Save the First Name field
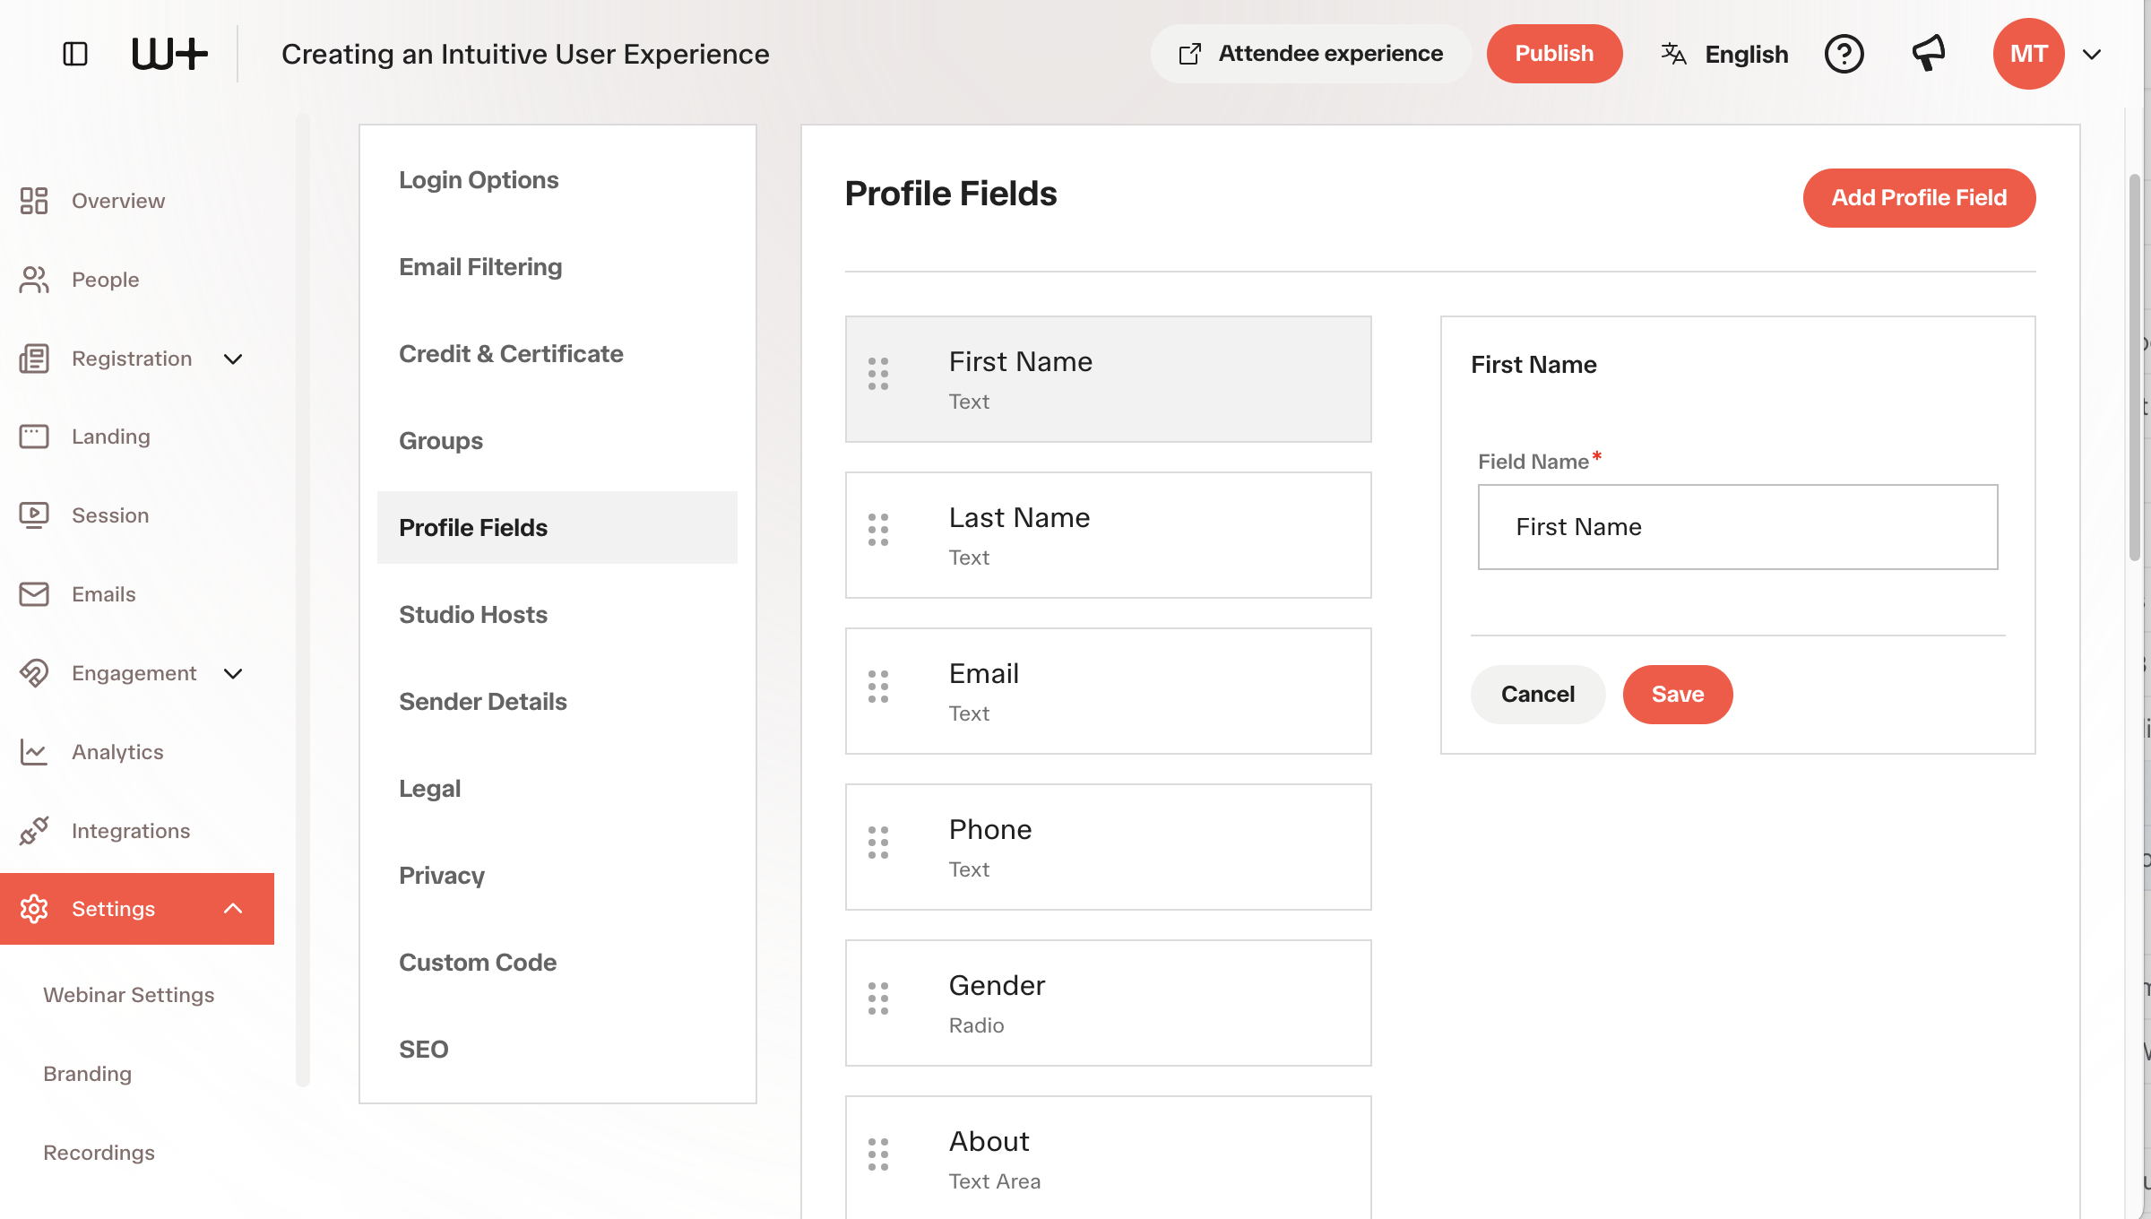 [1678, 695]
